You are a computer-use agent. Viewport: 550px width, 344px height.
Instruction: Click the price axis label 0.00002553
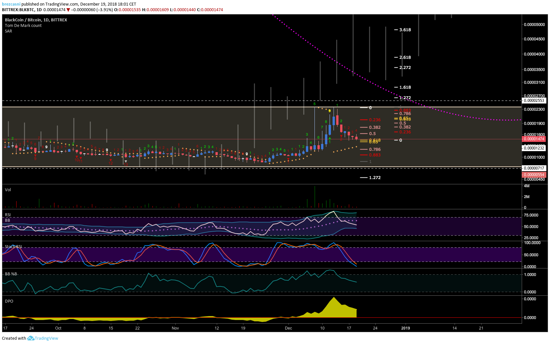click(534, 101)
